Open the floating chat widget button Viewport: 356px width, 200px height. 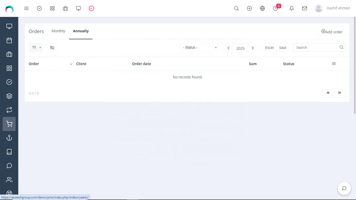(344, 188)
